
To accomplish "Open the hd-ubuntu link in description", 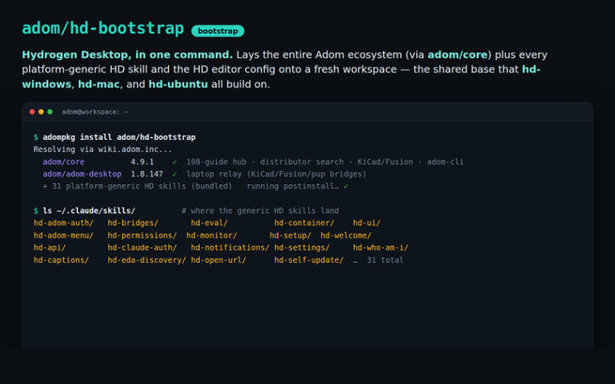I will click(178, 84).
